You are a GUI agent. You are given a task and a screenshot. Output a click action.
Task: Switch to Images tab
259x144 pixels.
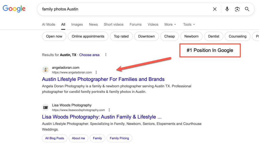pyautogui.click(x=77, y=25)
